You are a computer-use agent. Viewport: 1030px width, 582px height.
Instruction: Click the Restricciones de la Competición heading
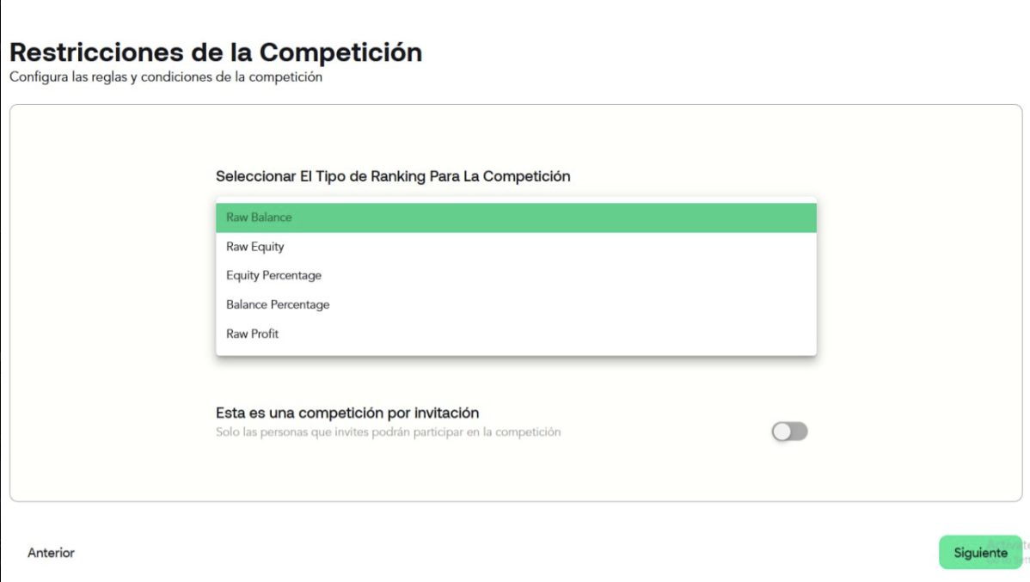(216, 52)
